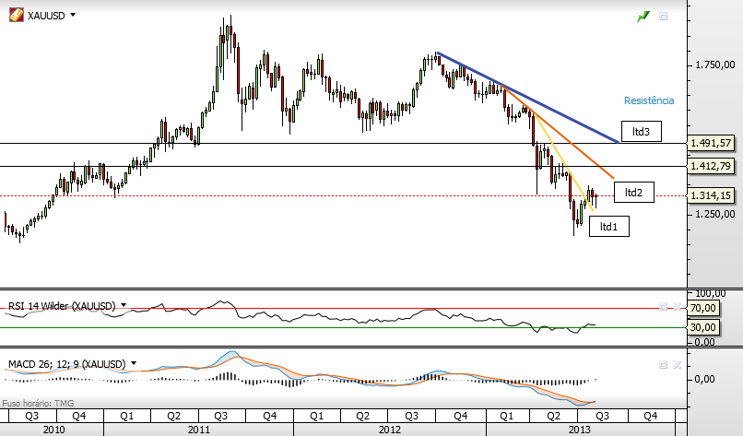The image size is (743, 436).
Task: Maximize the MACD indicator panel
Action: (x=664, y=364)
